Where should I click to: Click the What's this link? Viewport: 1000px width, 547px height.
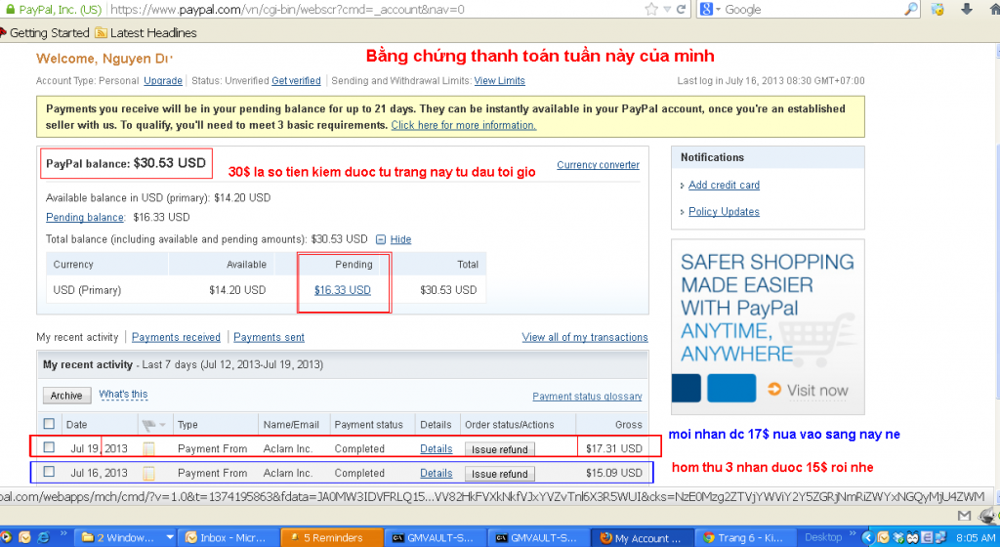pos(123,395)
